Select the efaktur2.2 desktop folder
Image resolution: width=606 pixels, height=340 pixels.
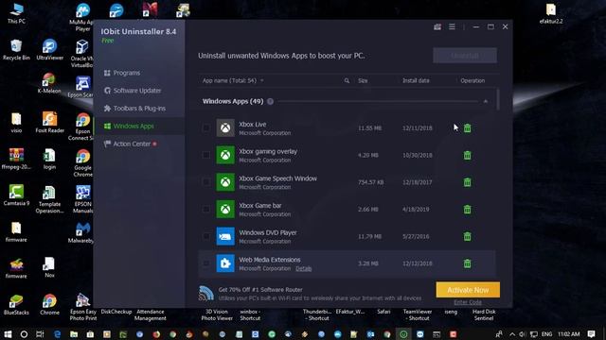(551, 13)
